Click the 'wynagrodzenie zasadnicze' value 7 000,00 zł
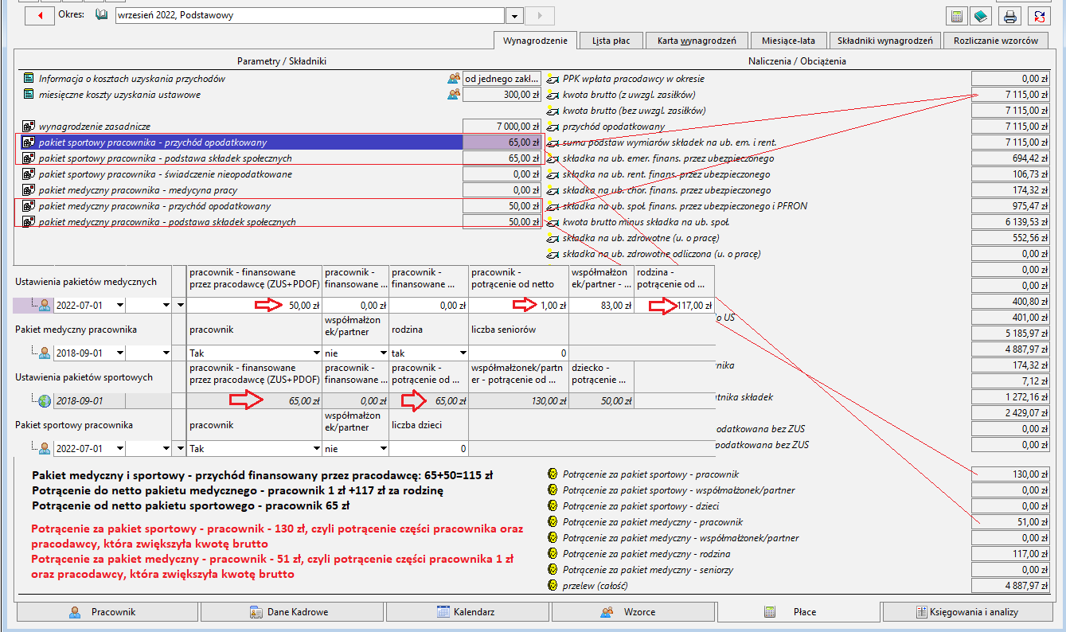This screenshot has height=632, width=1066. (x=502, y=127)
